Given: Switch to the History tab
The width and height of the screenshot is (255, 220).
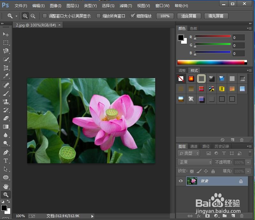Looking at the screenshot, I should coord(222,146).
